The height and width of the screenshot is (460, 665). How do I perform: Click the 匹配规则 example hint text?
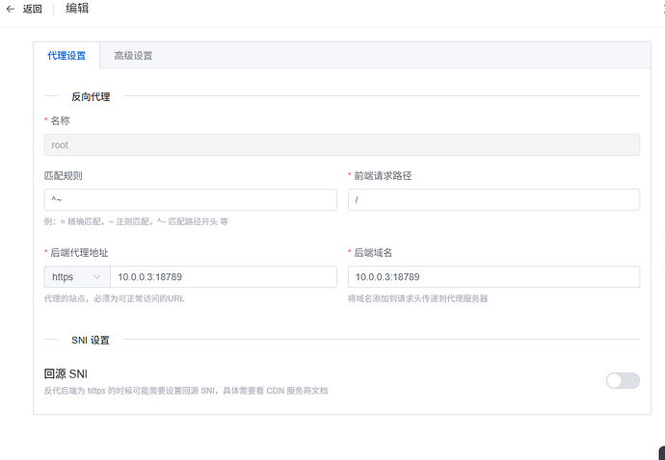tap(135, 221)
